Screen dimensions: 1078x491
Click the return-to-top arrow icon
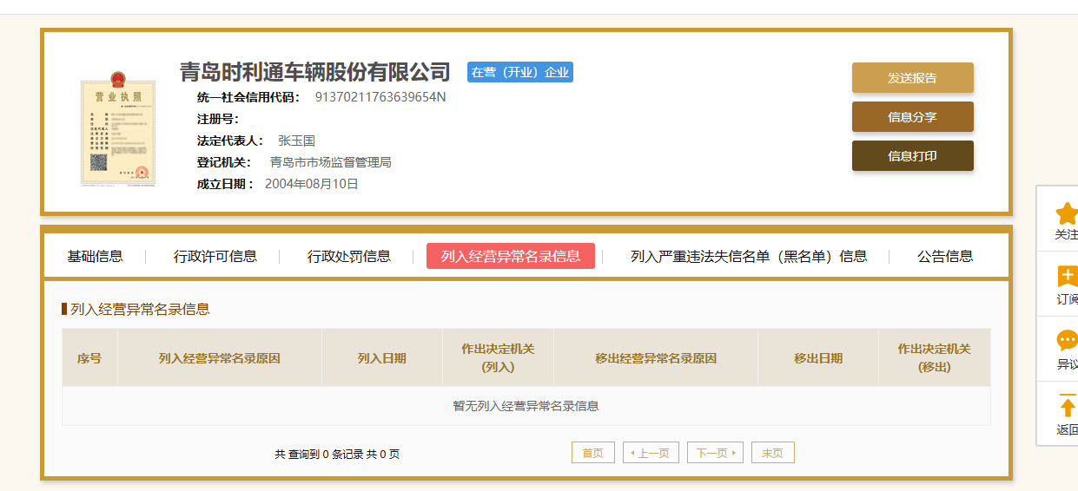coord(1068,405)
